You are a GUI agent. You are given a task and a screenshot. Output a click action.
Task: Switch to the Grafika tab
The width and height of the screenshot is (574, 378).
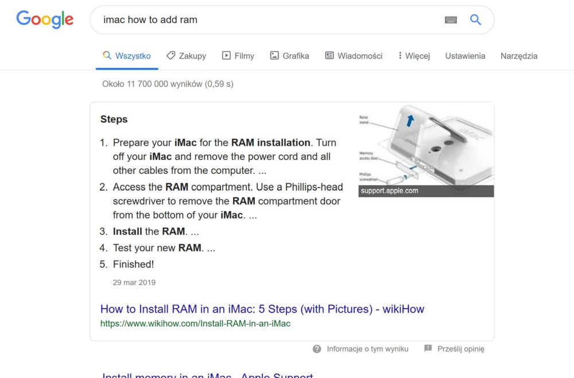click(x=289, y=56)
